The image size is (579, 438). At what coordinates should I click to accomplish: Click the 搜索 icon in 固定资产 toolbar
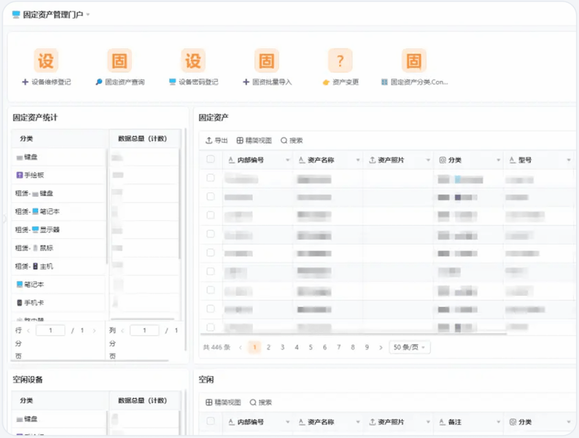pos(284,141)
